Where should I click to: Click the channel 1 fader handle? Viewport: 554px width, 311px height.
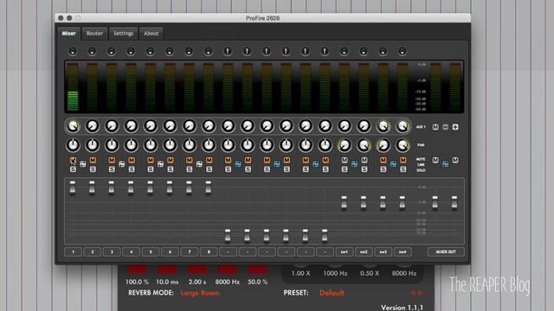coord(73,187)
